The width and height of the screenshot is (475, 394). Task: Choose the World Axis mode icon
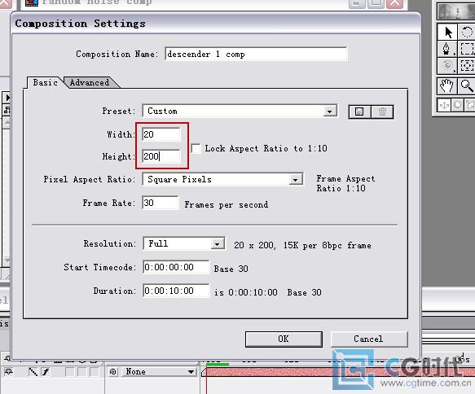point(457,105)
